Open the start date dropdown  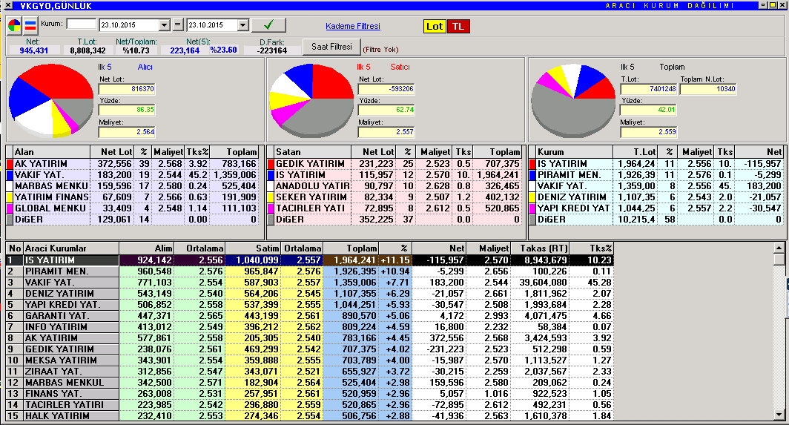[164, 25]
